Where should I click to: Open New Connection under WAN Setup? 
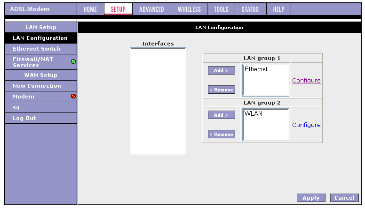click(37, 86)
